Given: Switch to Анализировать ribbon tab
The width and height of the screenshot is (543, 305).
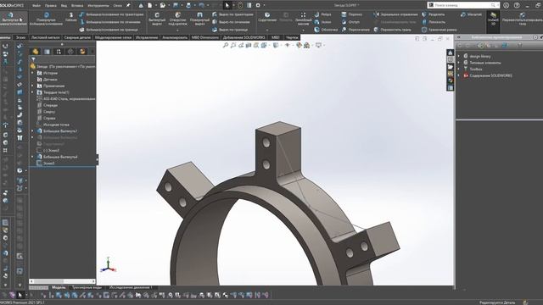Looking at the screenshot, I should coord(175,37).
